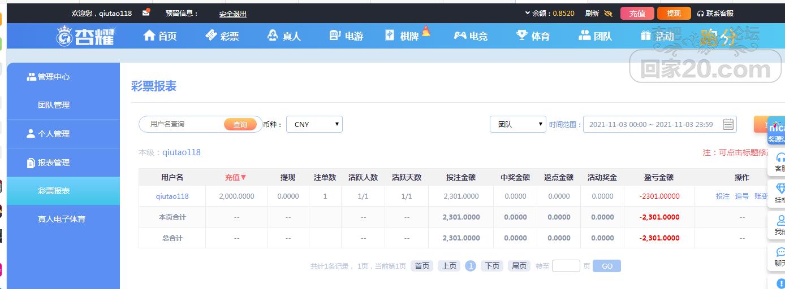Sort by the 活动奖金 column header
The height and width of the screenshot is (289, 785).
(602, 177)
